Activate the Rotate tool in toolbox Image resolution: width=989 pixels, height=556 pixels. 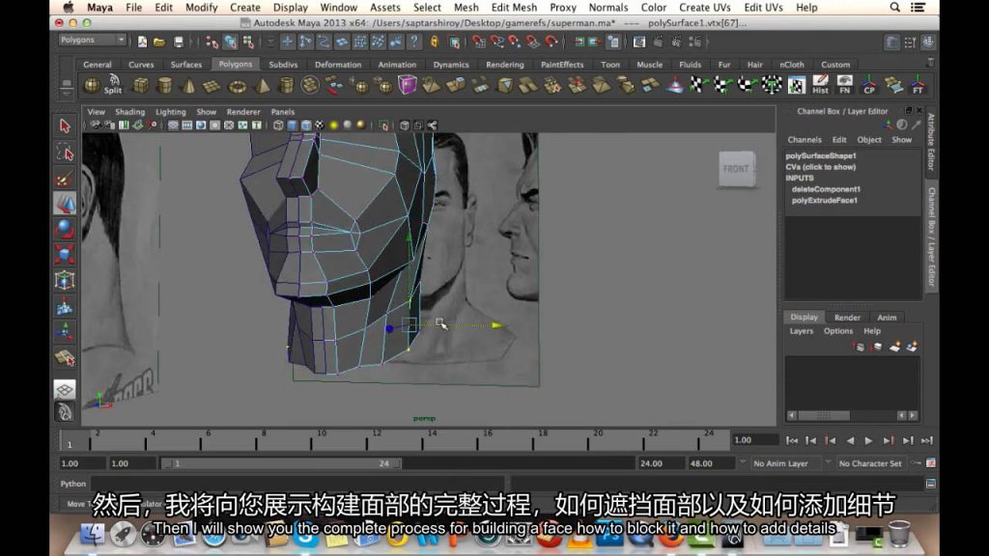point(65,229)
